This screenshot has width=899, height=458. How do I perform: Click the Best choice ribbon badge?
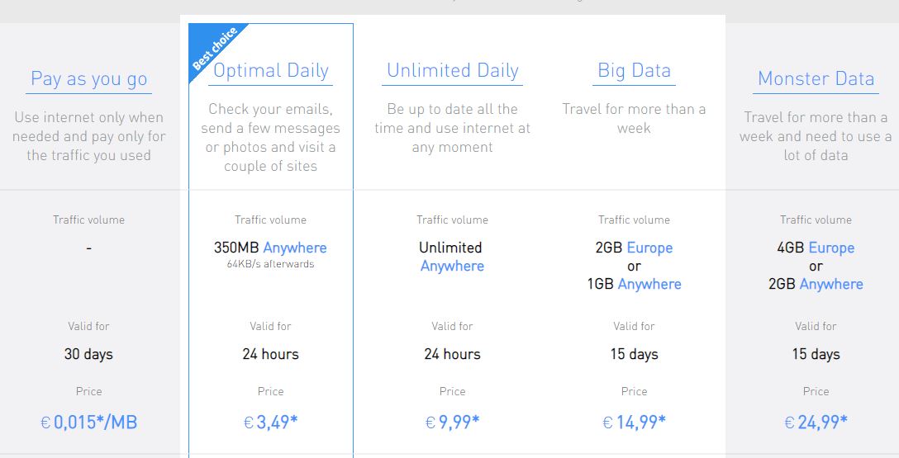point(212,50)
